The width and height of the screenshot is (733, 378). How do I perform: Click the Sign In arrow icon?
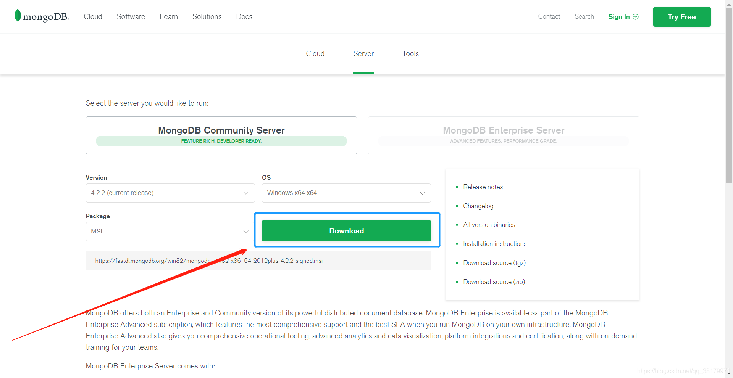click(635, 16)
